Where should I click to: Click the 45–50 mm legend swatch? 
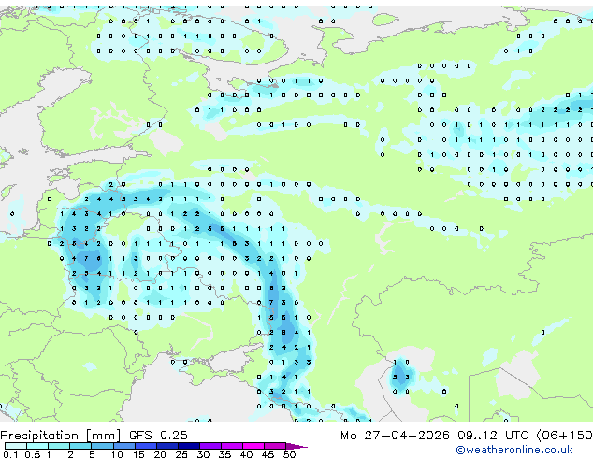click(275, 446)
